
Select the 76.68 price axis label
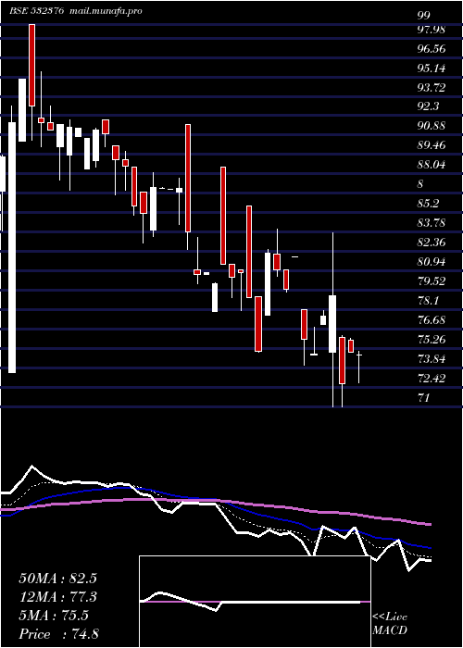click(432, 320)
